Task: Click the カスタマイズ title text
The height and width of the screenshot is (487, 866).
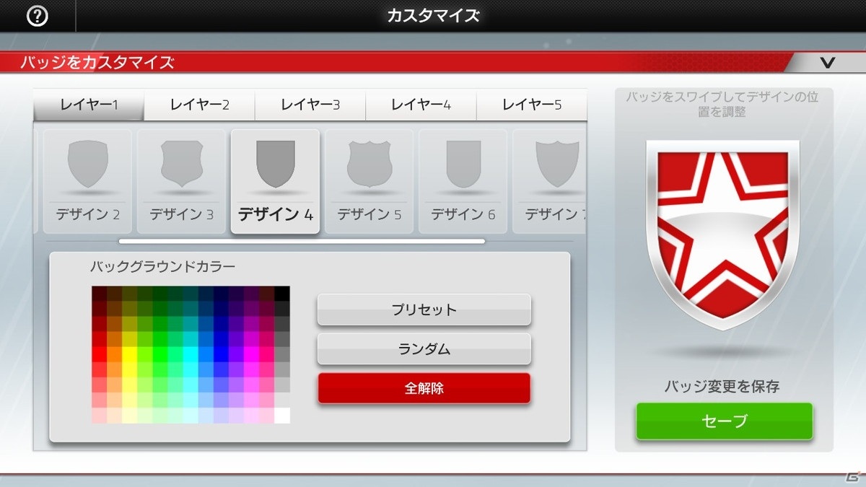Action: click(432, 16)
